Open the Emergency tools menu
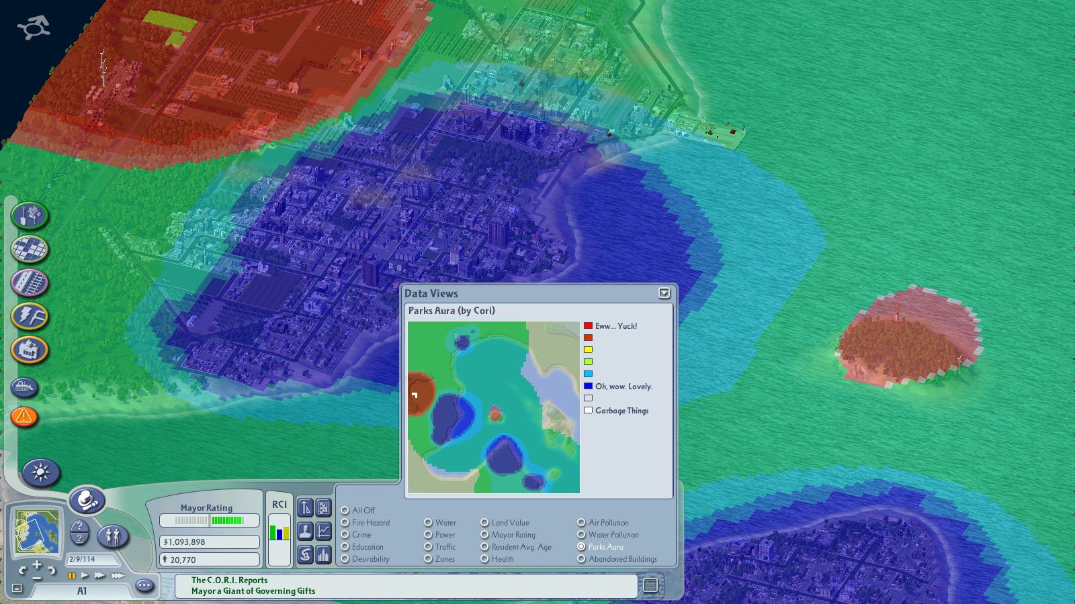The image size is (1075, 604). (24, 417)
